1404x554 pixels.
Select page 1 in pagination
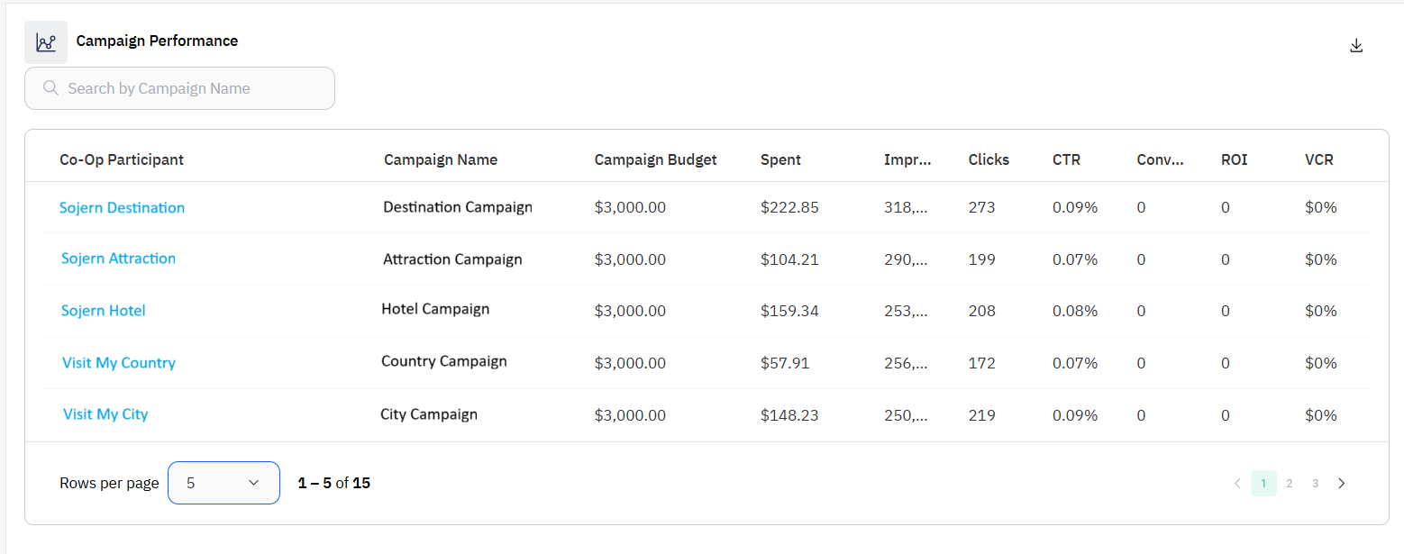point(1263,484)
